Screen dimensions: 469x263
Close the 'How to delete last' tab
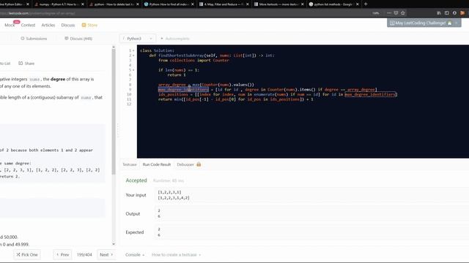[138, 4]
